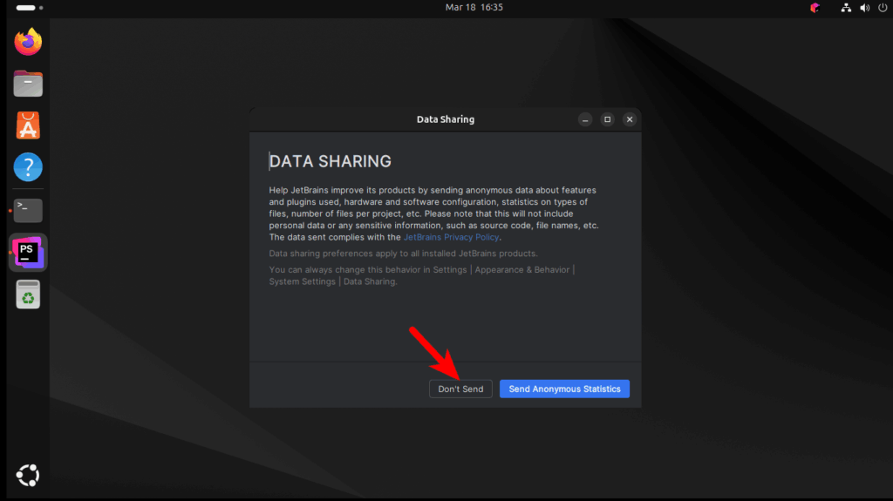Click text 'Data sharing preferences apply to all'
The image size is (893, 501).
point(344,254)
